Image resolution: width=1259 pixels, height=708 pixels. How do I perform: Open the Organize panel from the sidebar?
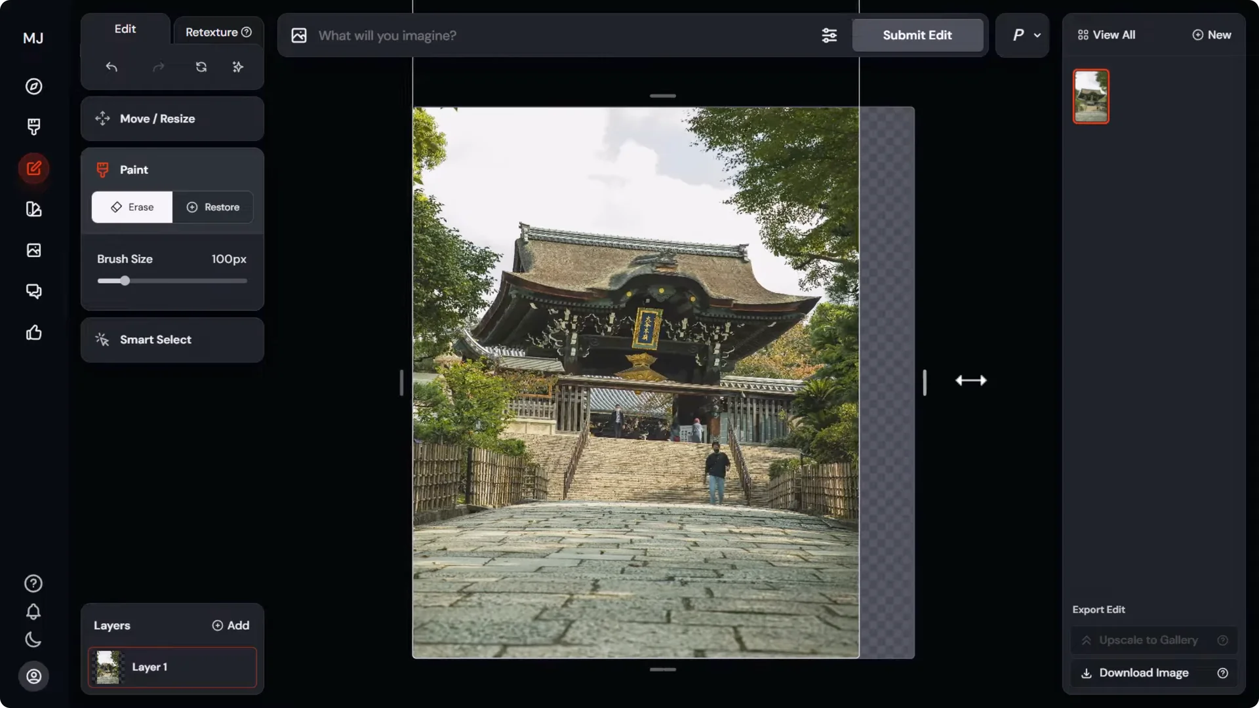(x=33, y=209)
